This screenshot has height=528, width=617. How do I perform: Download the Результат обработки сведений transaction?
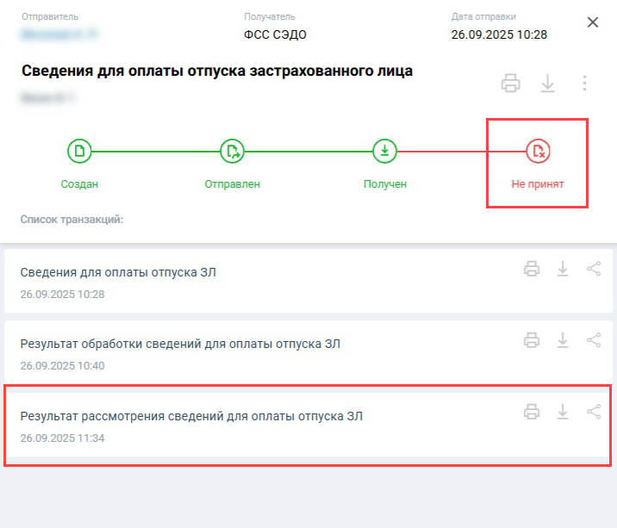coord(563,340)
